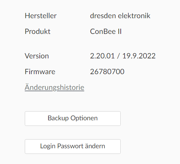Open the Änderungshistorie link

54,87
